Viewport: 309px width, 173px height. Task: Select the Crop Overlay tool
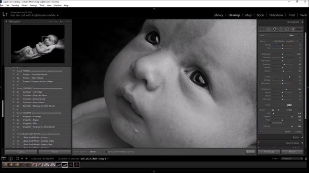point(262,29)
